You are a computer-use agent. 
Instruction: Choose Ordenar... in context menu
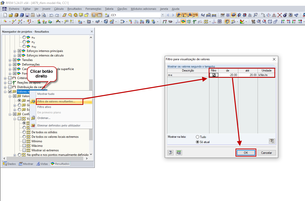pos(61,118)
